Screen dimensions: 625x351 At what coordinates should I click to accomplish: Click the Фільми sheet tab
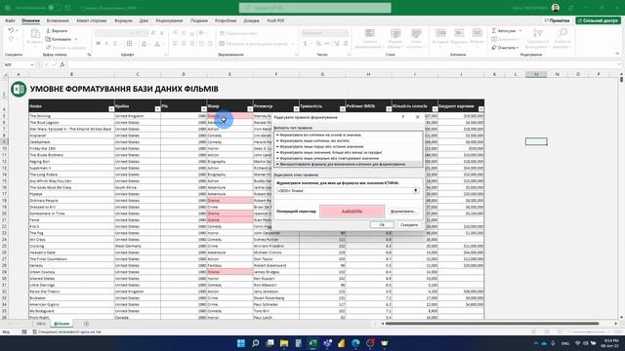pos(62,324)
